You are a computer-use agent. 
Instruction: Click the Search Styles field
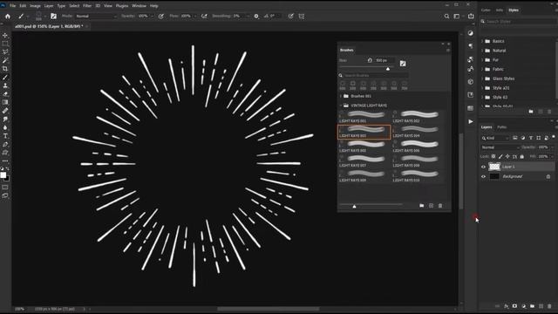518,22
